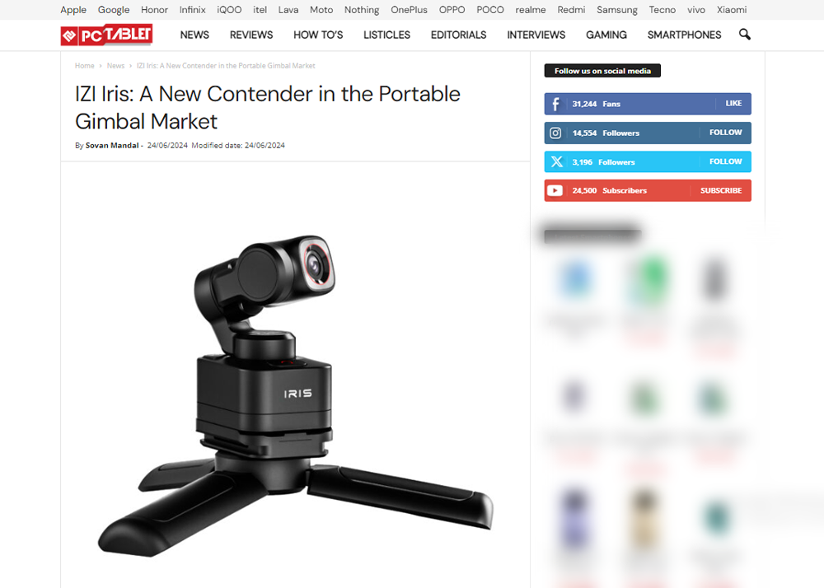Open the Gaming menu item
824x588 pixels.
pyautogui.click(x=606, y=35)
